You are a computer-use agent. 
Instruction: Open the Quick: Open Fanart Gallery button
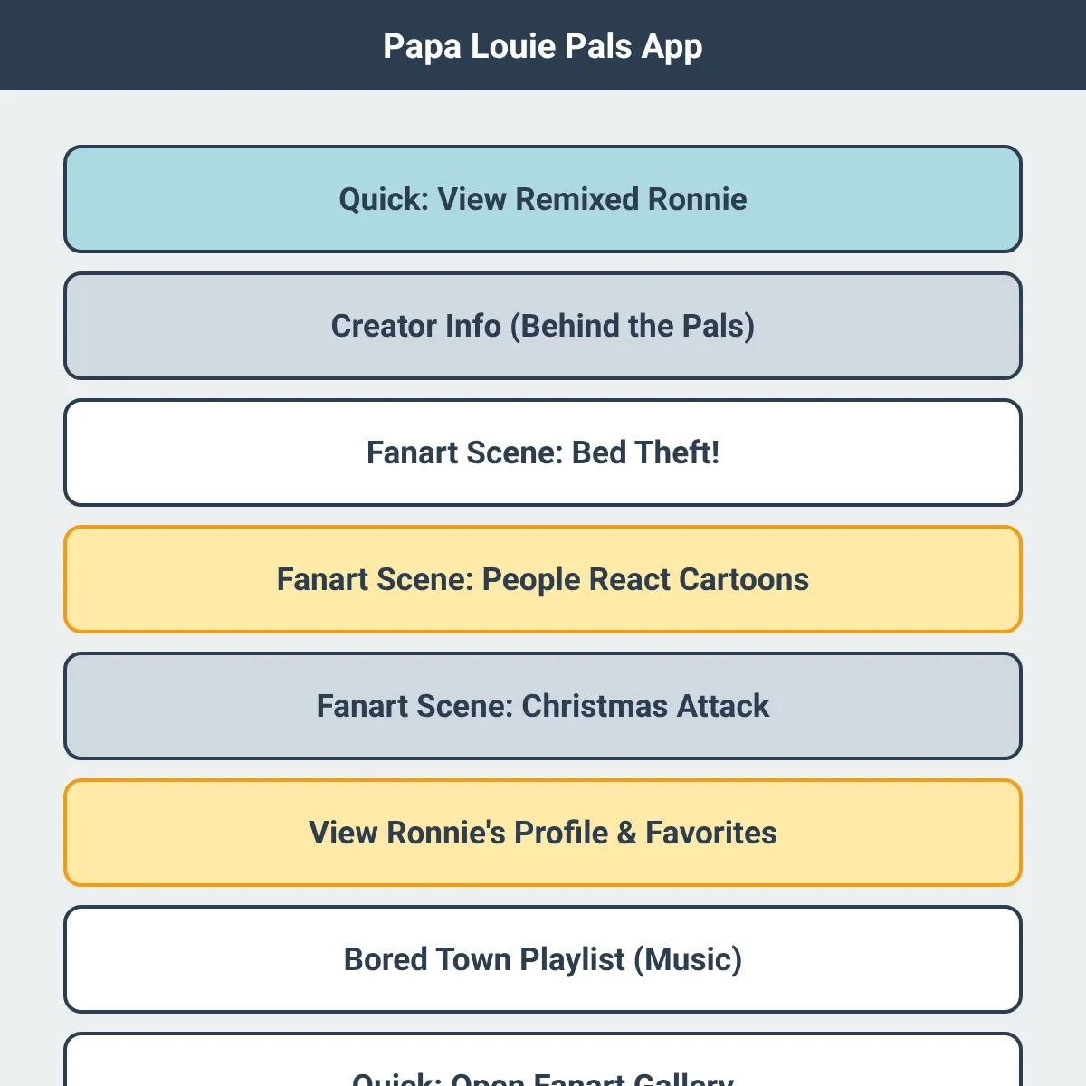543,1060
